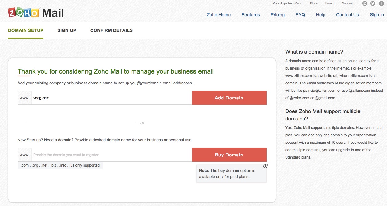Viewport: 387px width, 206px height.
Task: Click the pushpin icon on the note
Action: pos(265,166)
